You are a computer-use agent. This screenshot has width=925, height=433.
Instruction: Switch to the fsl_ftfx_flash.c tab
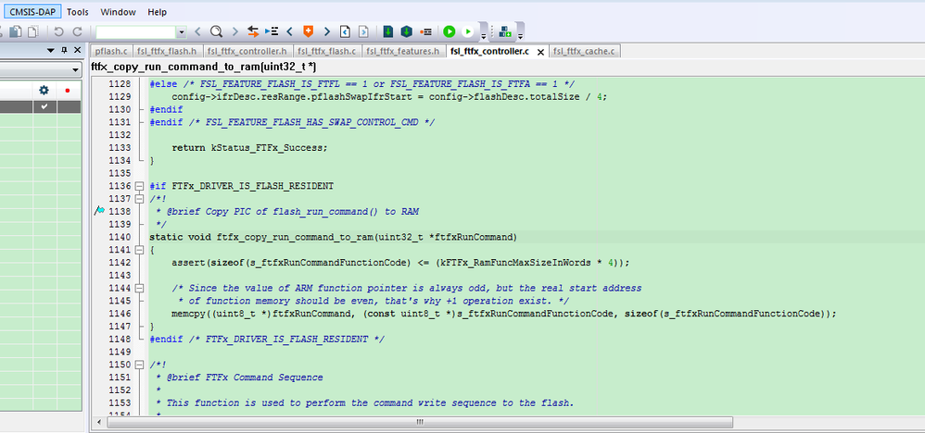(x=327, y=51)
